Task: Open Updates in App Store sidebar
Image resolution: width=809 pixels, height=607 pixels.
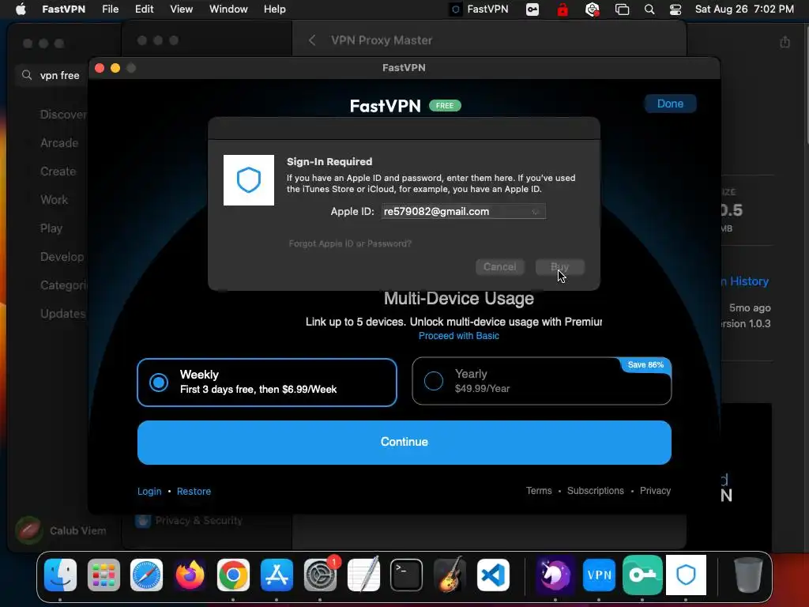Action: click(x=63, y=313)
